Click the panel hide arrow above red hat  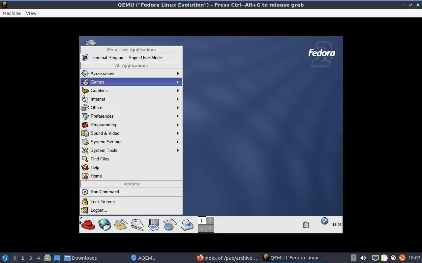point(81,218)
